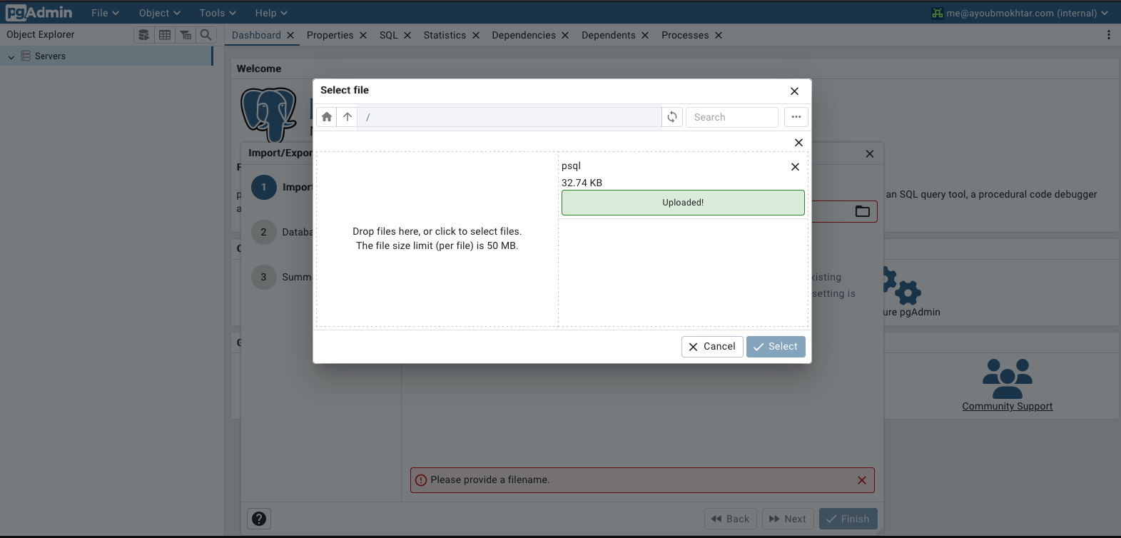Click the Filtered Rows icon in Object Explorer
This screenshot has width=1121, height=538.
pos(186,35)
